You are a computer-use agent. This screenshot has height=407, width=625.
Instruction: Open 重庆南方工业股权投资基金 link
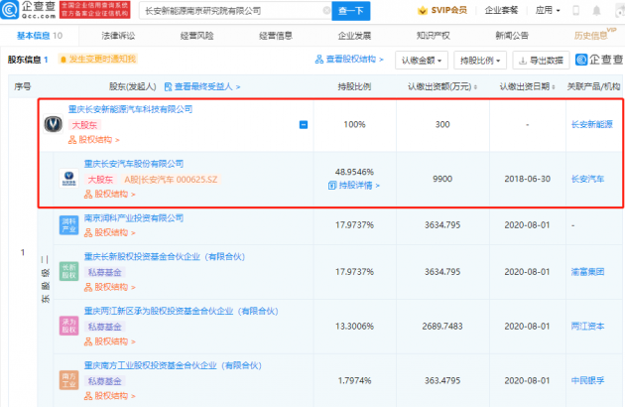pyautogui.click(x=173, y=365)
